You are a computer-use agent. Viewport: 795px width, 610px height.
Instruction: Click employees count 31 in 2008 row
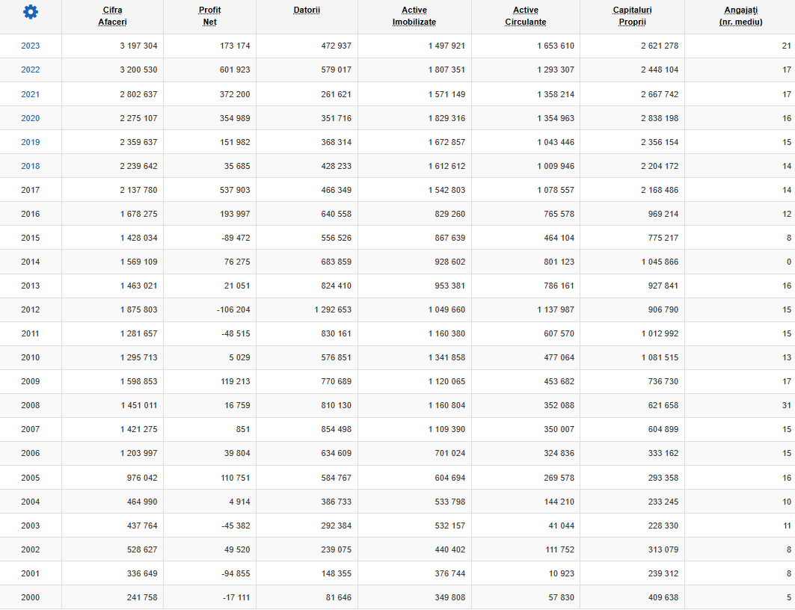point(786,405)
